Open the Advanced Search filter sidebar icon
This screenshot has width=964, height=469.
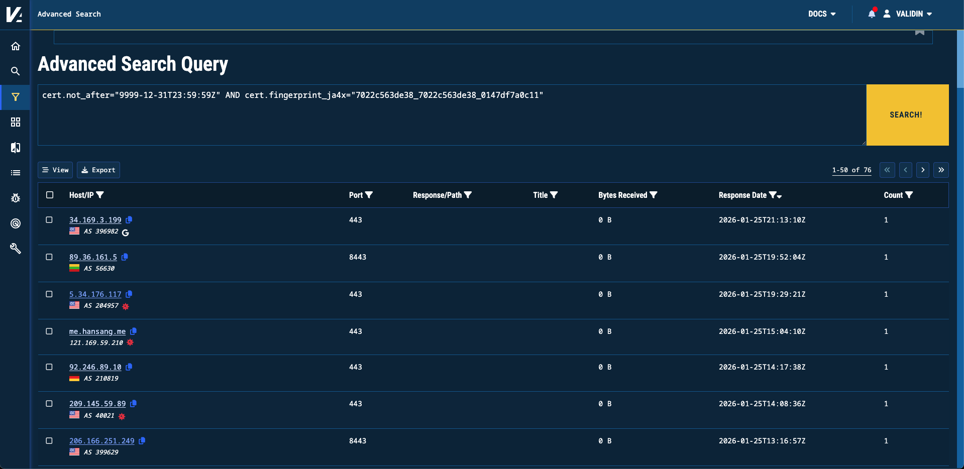pos(16,97)
